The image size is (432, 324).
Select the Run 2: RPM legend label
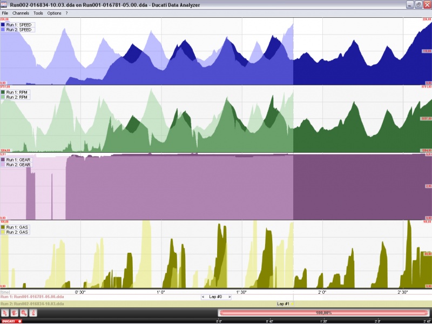pos(17,97)
